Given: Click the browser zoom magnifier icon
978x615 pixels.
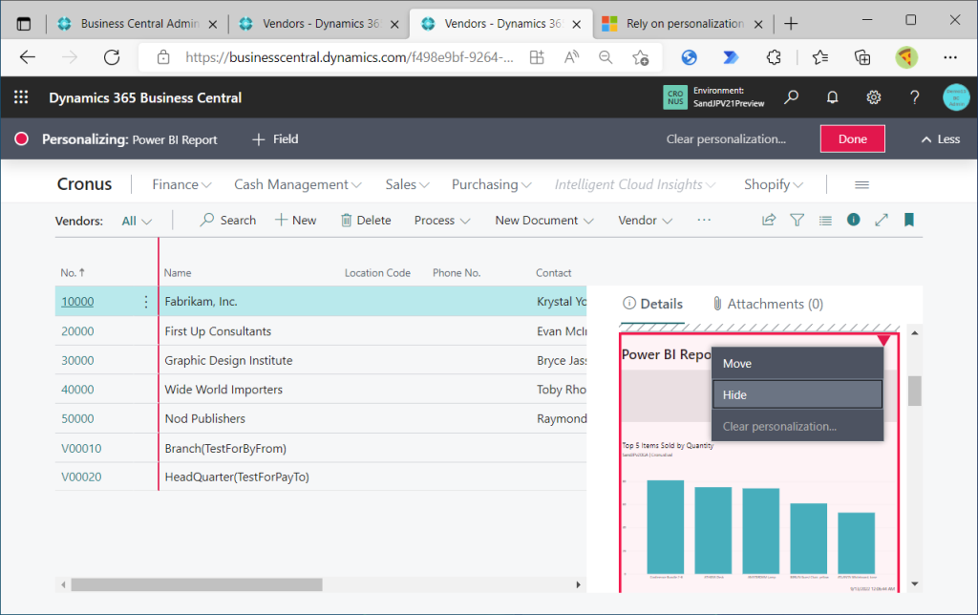Looking at the screenshot, I should pyautogui.click(x=605, y=57).
